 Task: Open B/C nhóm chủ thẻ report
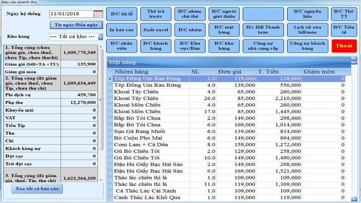pyautogui.click(x=190, y=14)
